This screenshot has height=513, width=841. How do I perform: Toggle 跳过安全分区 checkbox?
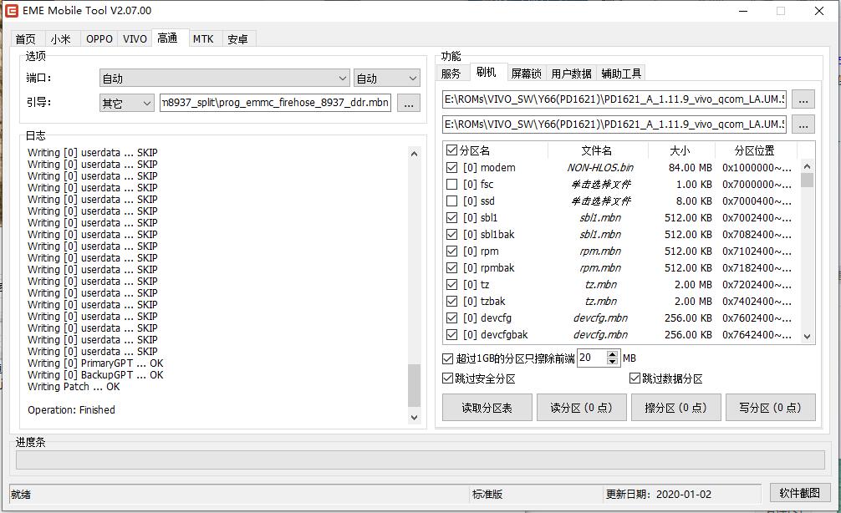448,378
